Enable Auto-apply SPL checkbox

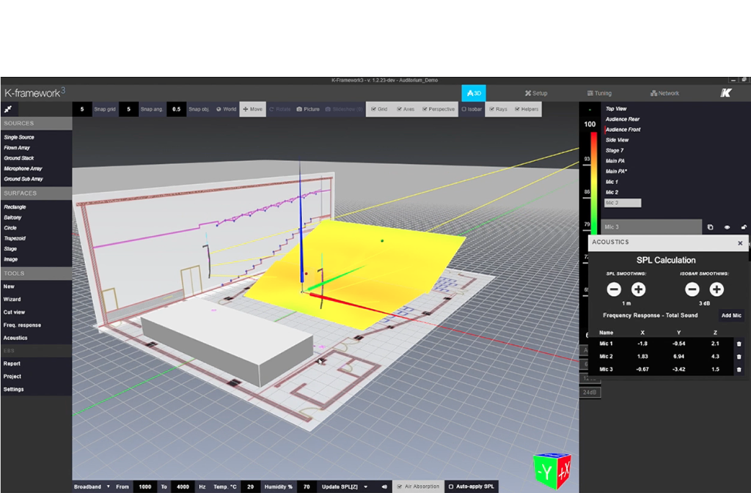(450, 486)
